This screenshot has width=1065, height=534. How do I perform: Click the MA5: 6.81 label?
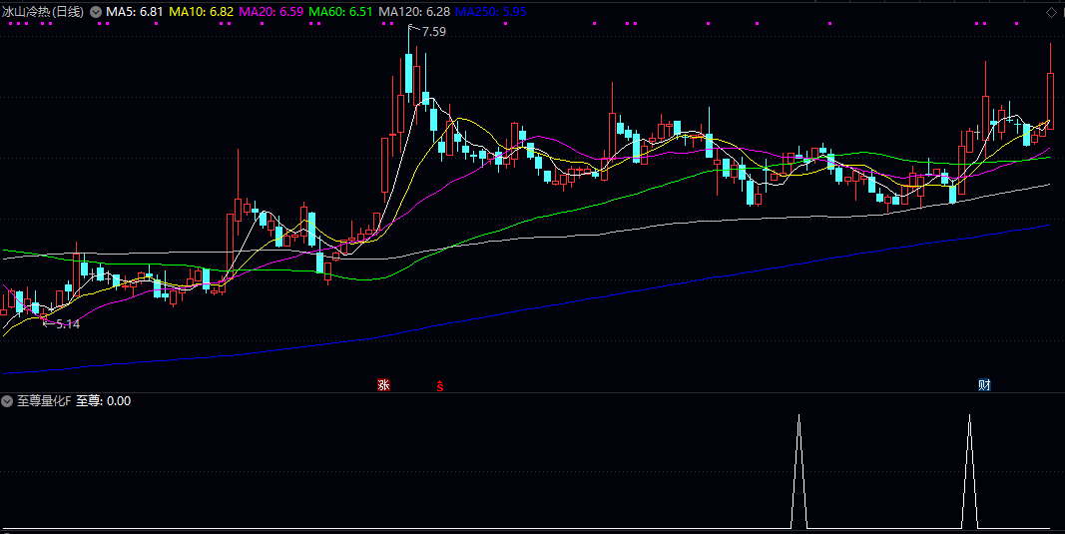point(135,12)
